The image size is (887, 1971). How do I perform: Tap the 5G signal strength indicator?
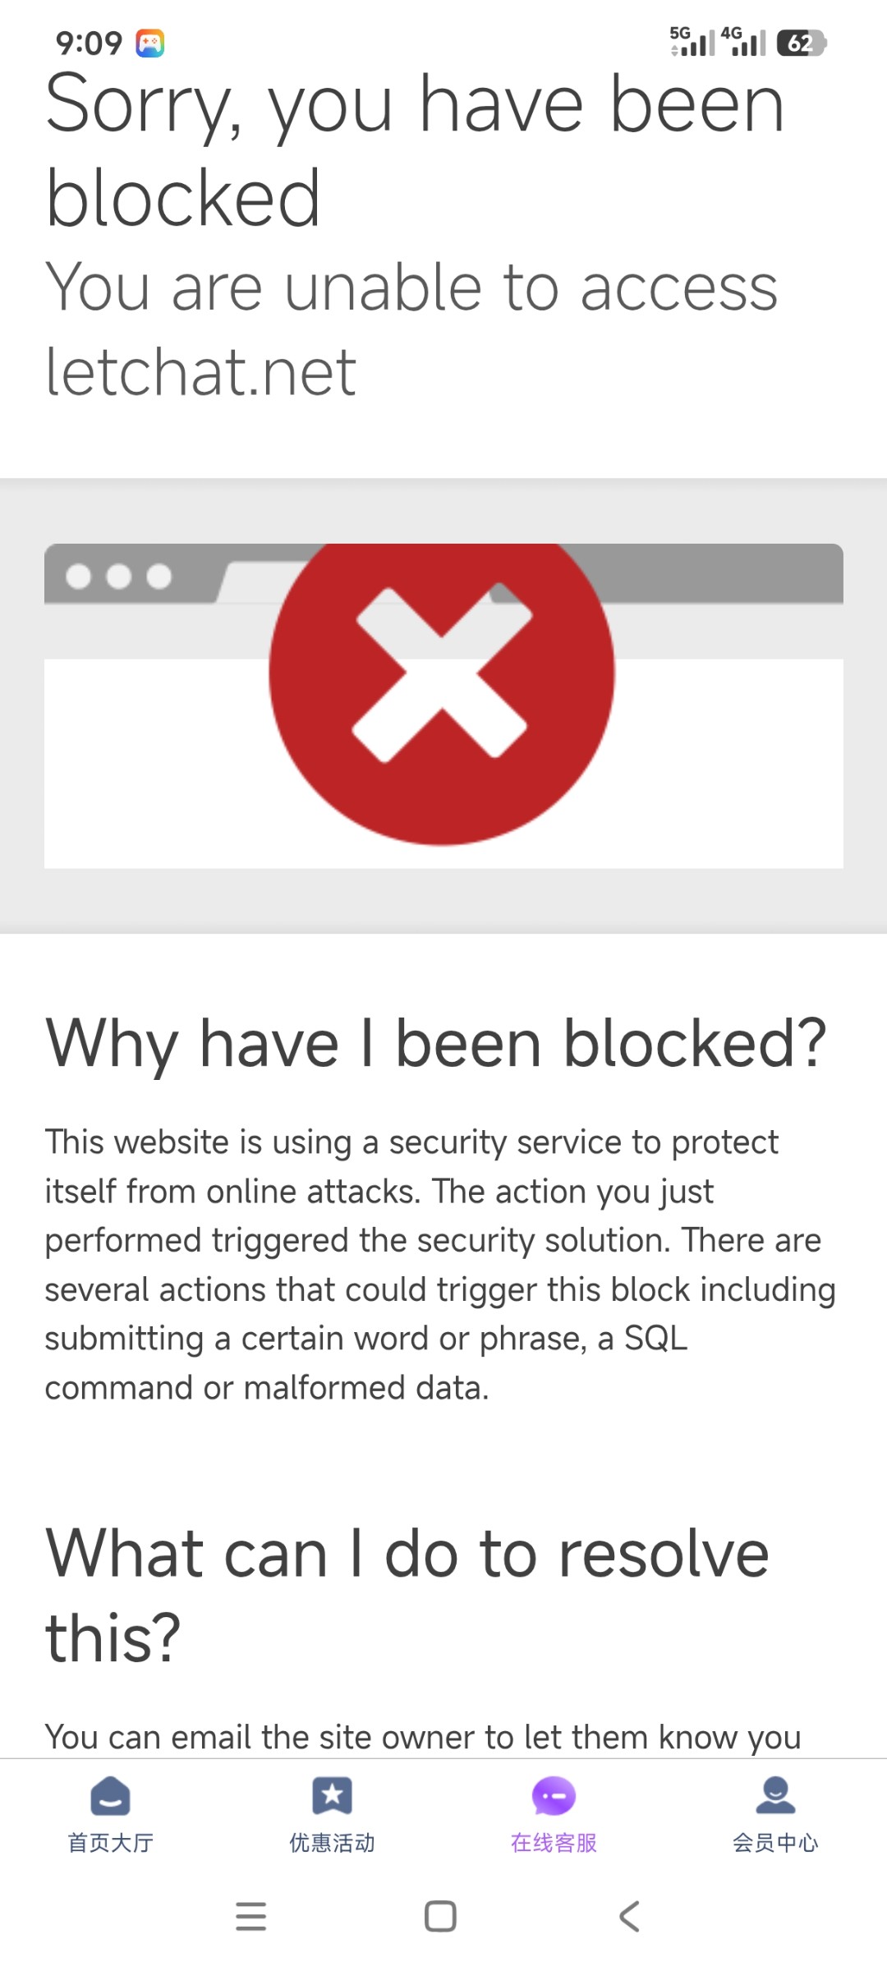[692, 41]
